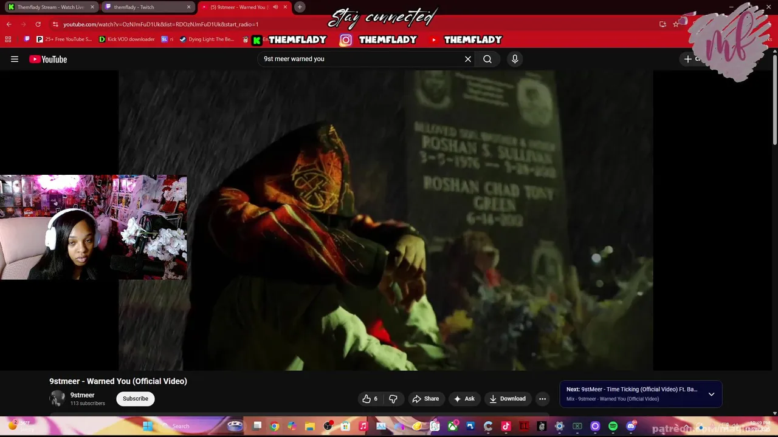Focus the YouTube search input field

362,59
